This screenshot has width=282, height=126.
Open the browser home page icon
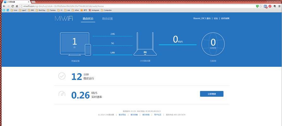[17, 6]
